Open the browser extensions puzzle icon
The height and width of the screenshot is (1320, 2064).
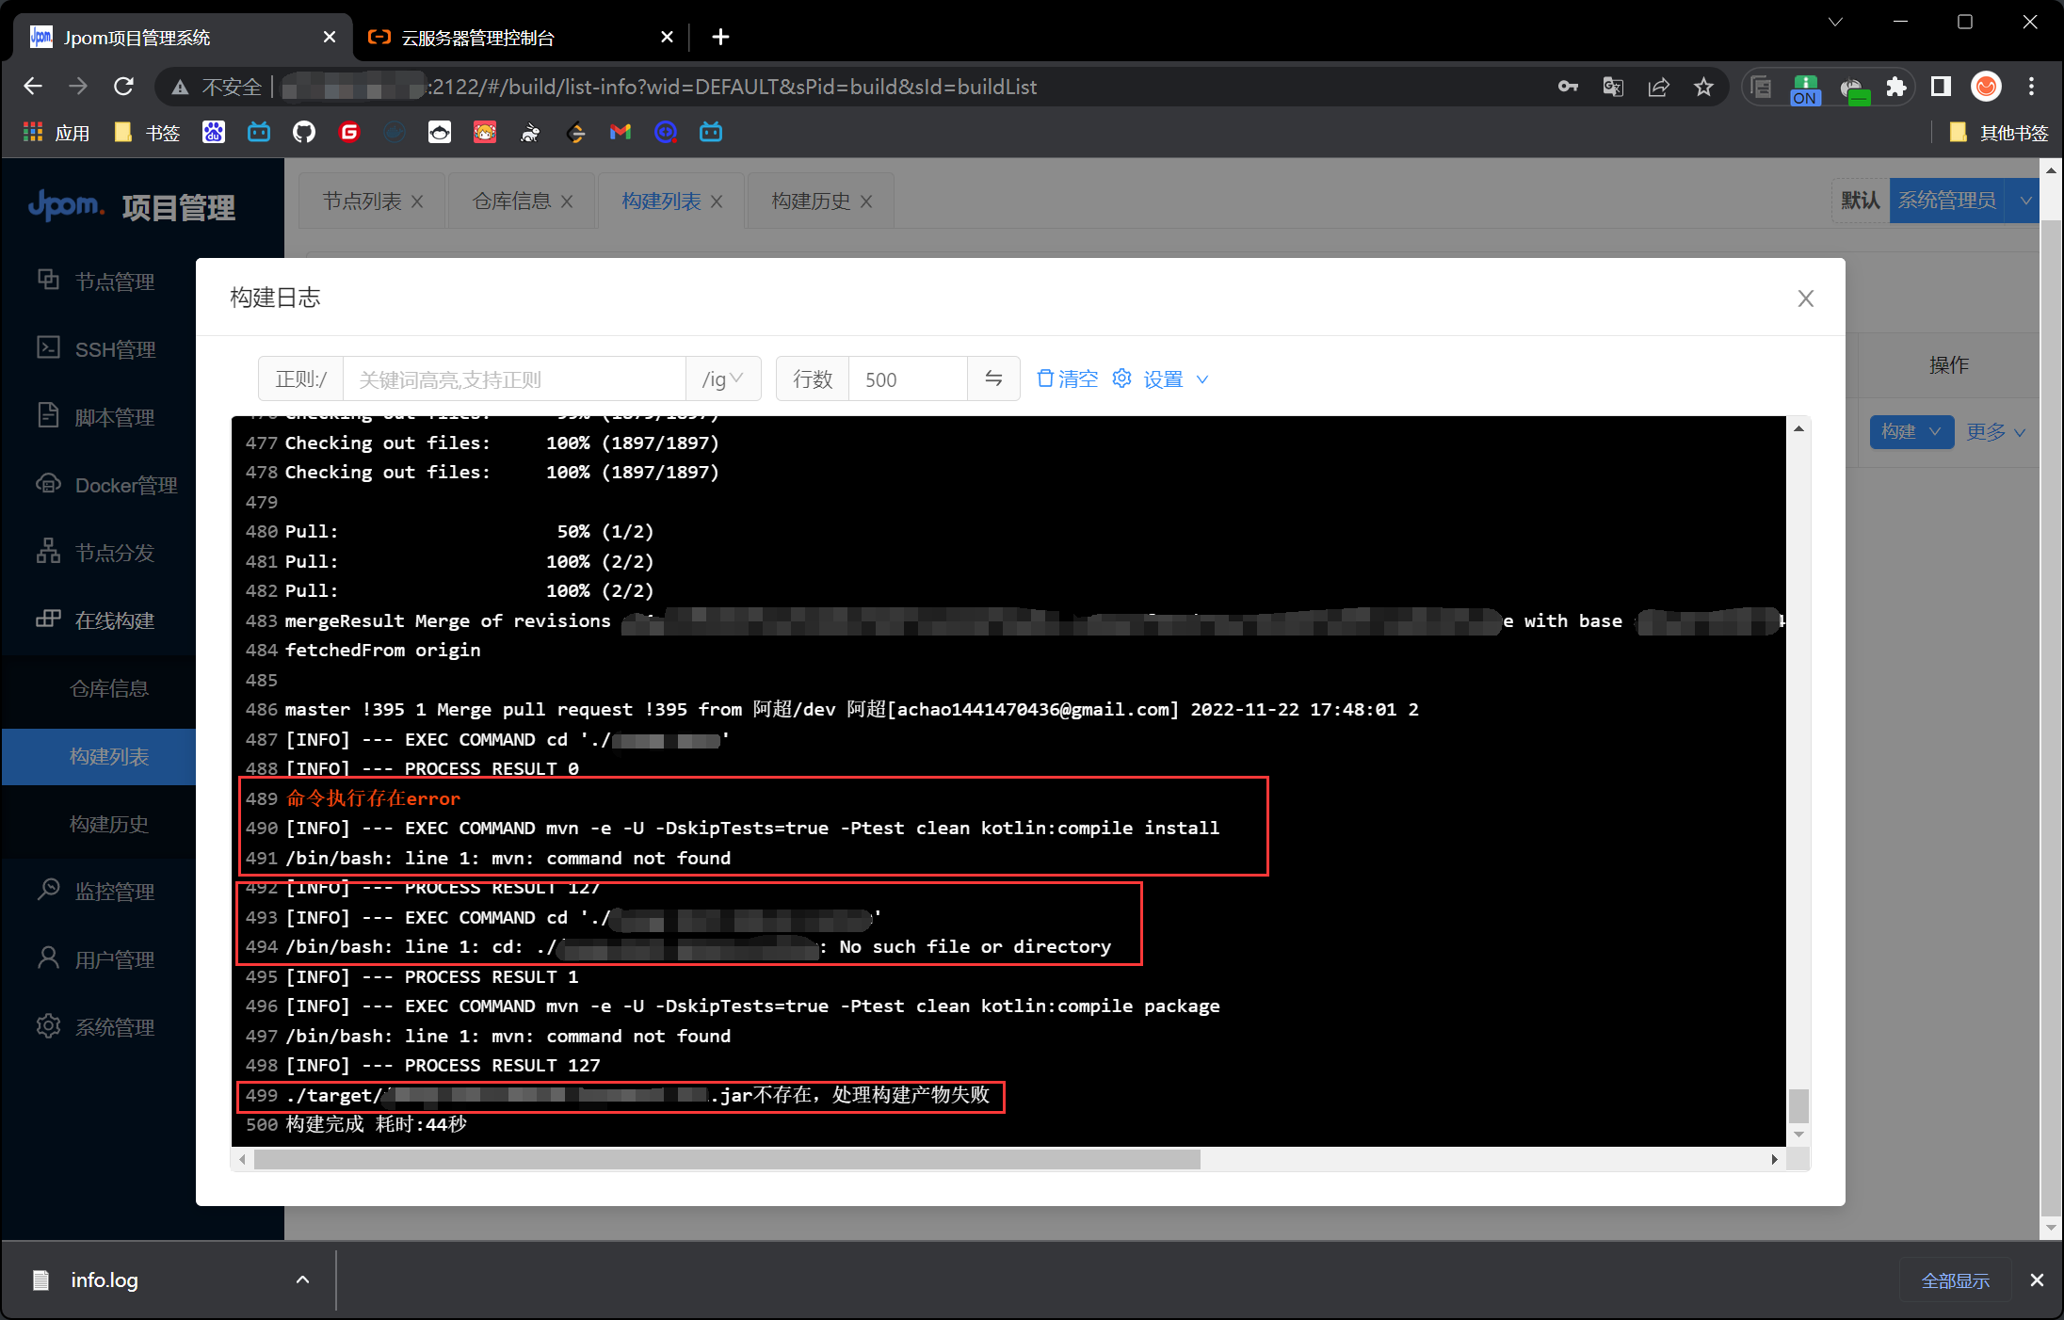coord(1895,87)
